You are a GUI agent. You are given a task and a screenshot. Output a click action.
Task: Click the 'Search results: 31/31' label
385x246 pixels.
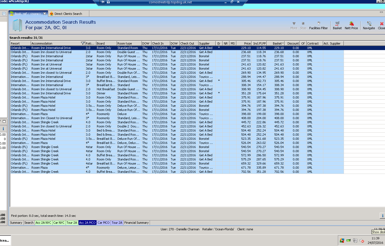pyautogui.click(x=26, y=38)
